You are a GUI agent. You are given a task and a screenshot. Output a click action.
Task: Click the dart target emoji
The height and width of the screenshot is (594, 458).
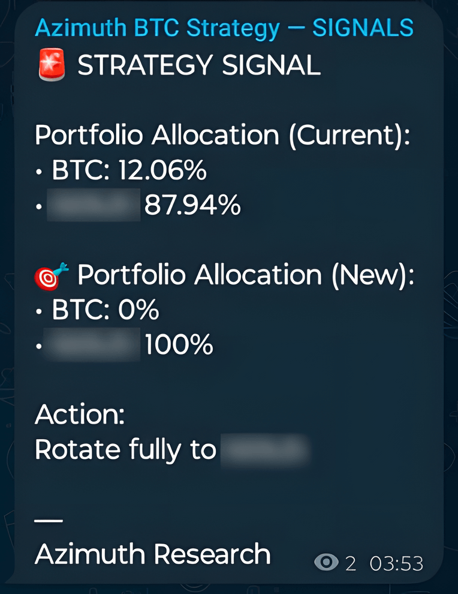coord(52,276)
